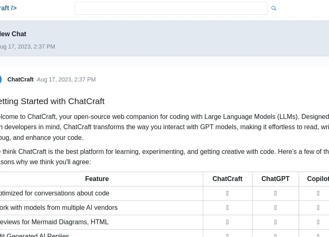Click ChatCraft cell in conversations about code row

227,193
